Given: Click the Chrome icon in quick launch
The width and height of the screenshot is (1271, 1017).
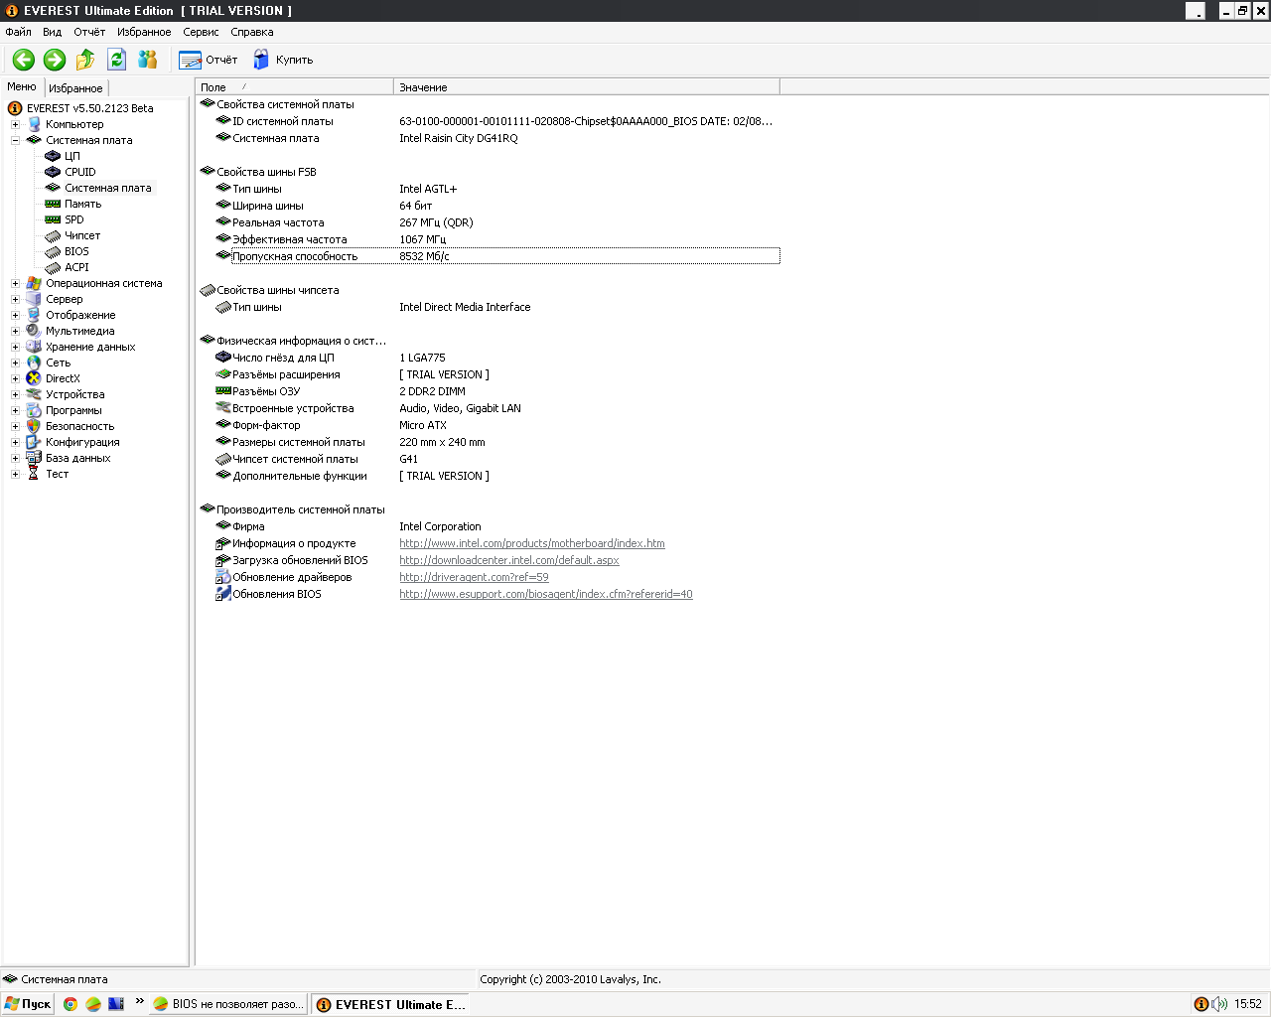Looking at the screenshot, I should click(71, 1004).
